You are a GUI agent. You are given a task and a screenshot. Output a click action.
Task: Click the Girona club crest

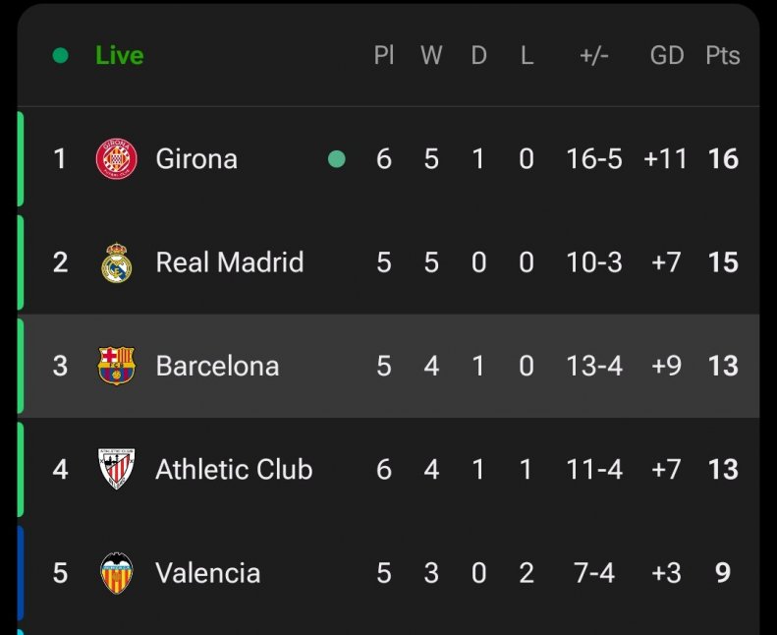(x=117, y=158)
